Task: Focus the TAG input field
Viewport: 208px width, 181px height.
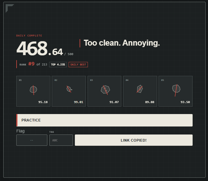Action: coord(61,140)
